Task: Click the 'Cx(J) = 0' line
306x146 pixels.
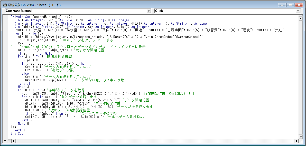Action: 58,77
